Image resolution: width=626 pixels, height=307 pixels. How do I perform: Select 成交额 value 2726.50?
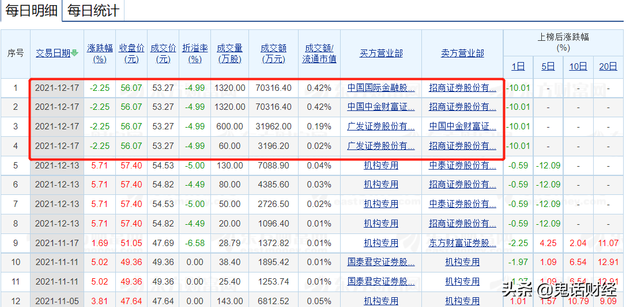click(x=273, y=204)
